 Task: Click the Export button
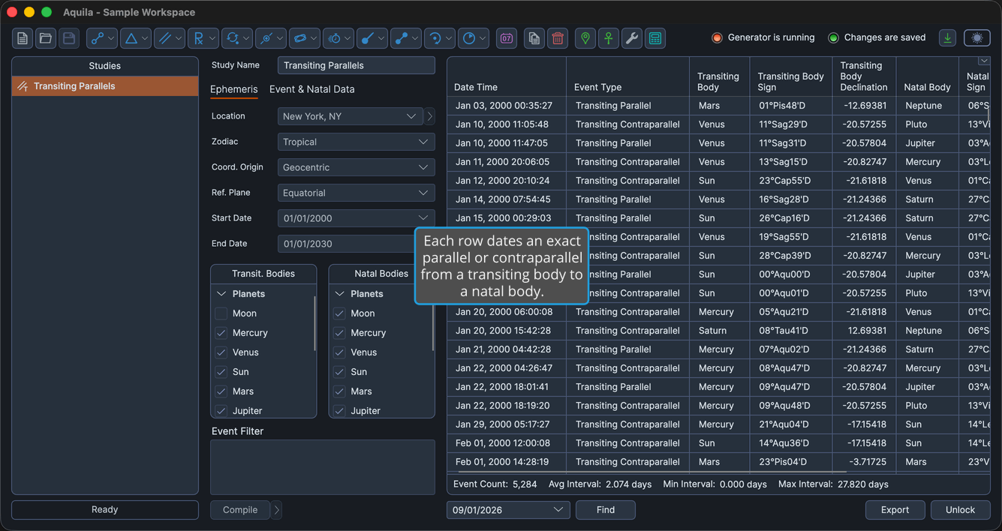coord(895,510)
